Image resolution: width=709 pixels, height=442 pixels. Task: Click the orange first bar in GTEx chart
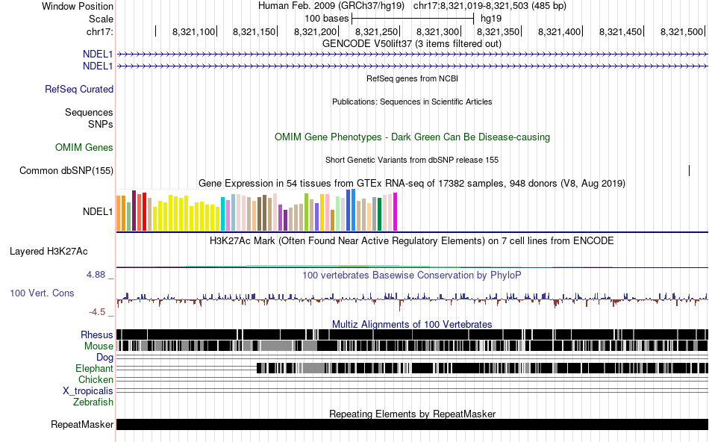(119, 213)
